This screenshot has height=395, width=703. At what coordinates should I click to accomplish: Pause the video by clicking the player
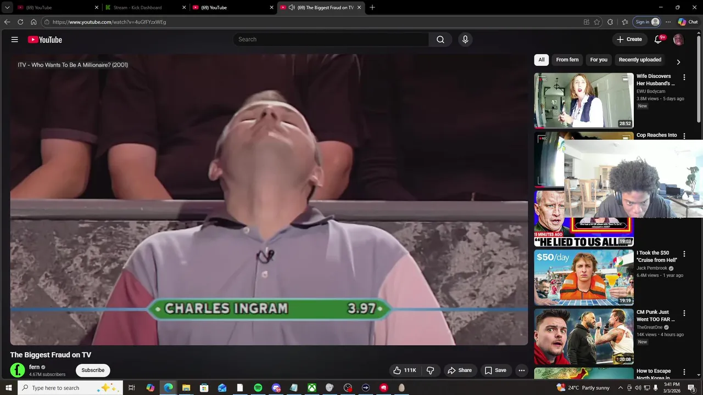coord(269,200)
